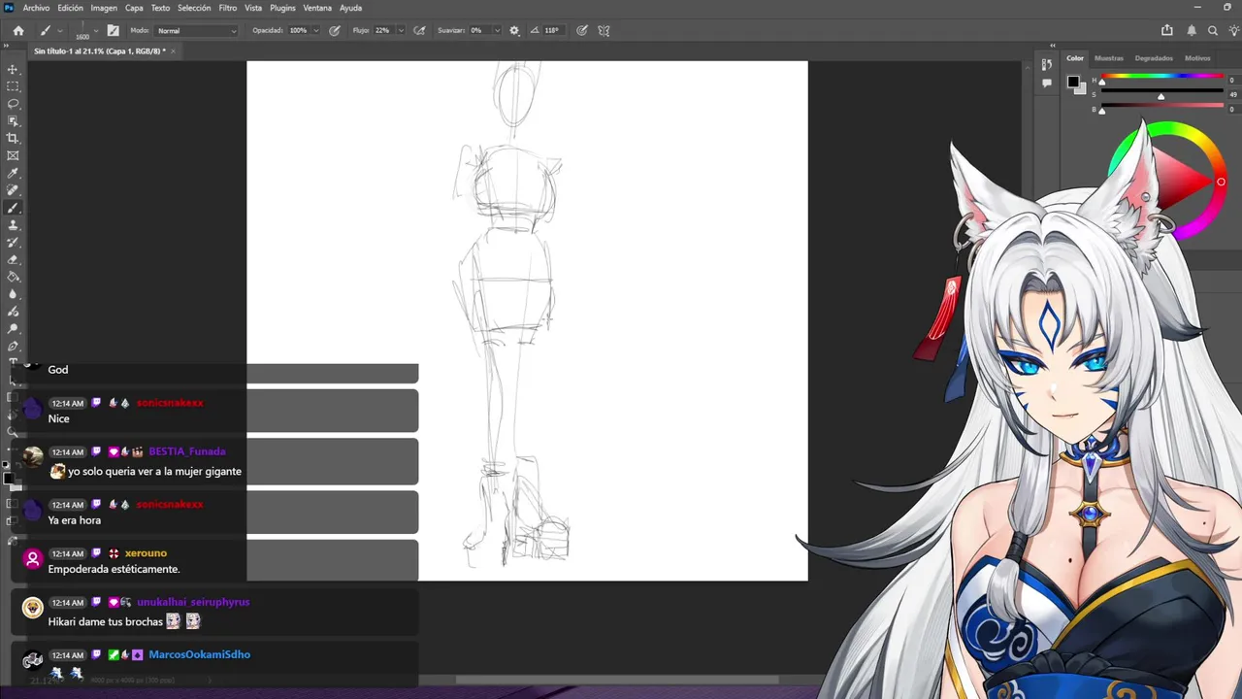This screenshot has height=699, width=1242.
Task: Open the Modo blending mode dropdown
Action: click(x=196, y=30)
